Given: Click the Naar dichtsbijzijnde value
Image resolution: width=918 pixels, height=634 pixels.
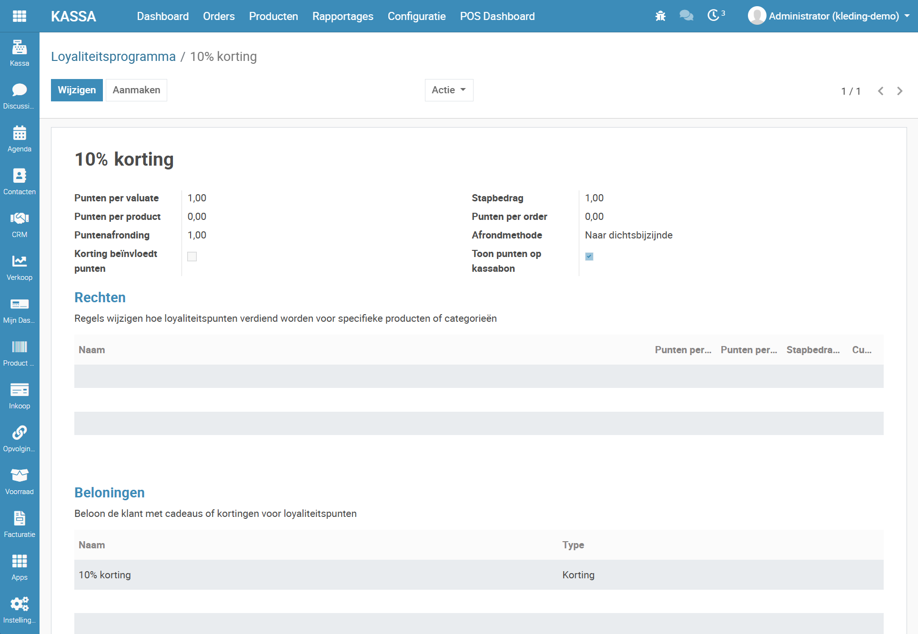Looking at the screenshot, I should click(629, 235).
